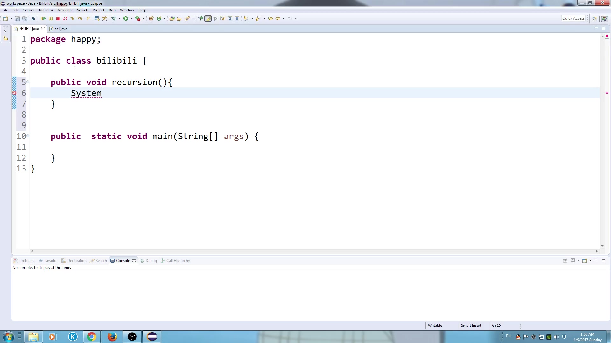Expand the New file dropdown arrow
Image resolution: width=611 pixels, height=343 pixels.
point(11,19)
